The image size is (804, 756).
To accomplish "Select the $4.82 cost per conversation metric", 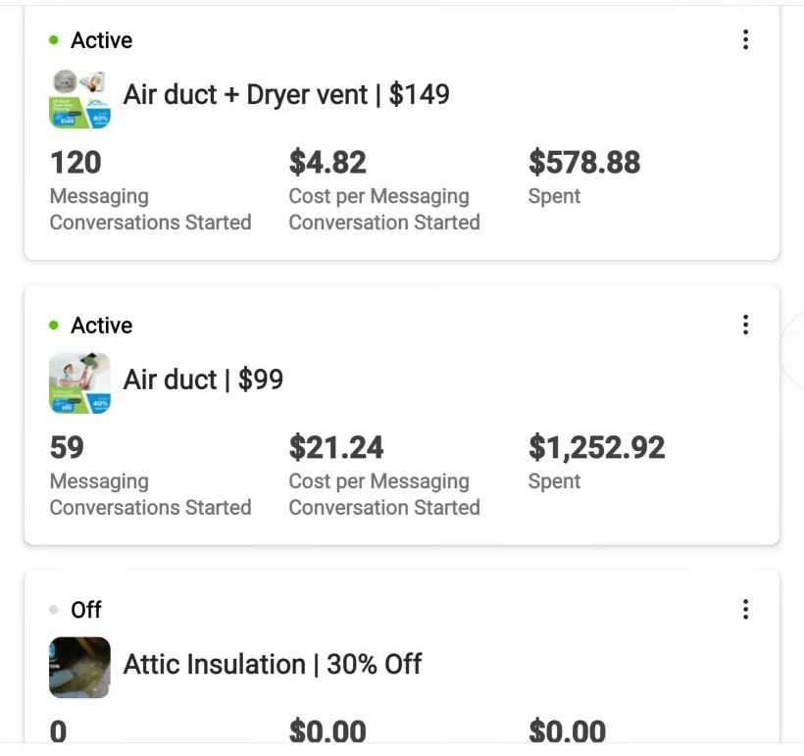I will (x=327, y=163).
